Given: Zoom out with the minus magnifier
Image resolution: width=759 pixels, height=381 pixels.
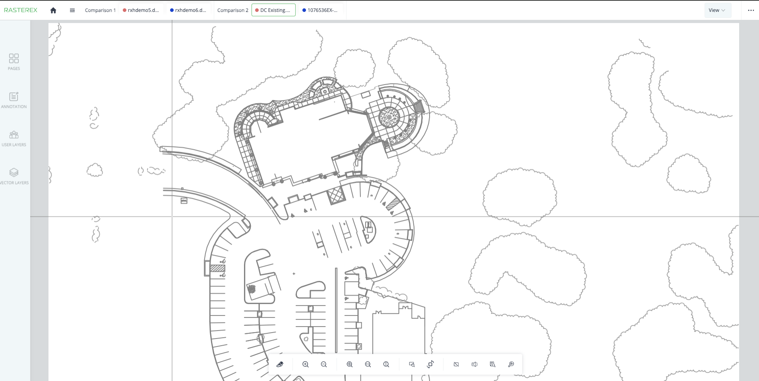Looking at the screenshot, I should (x=324, y=364).
